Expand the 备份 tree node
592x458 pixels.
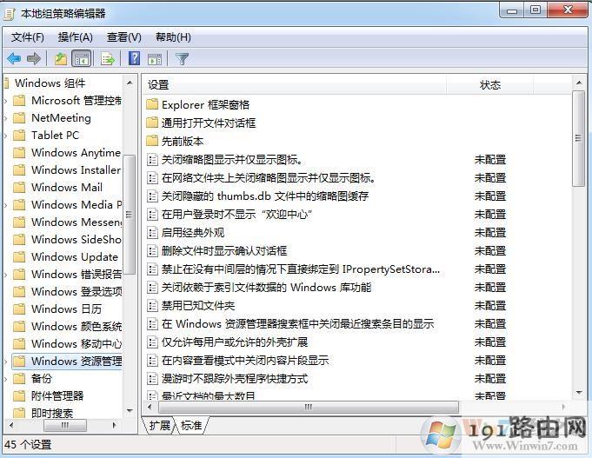[x=6, y=379]
